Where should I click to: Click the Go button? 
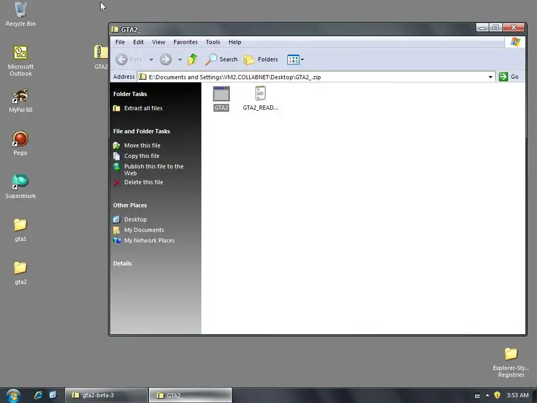(x=509, y=77)
